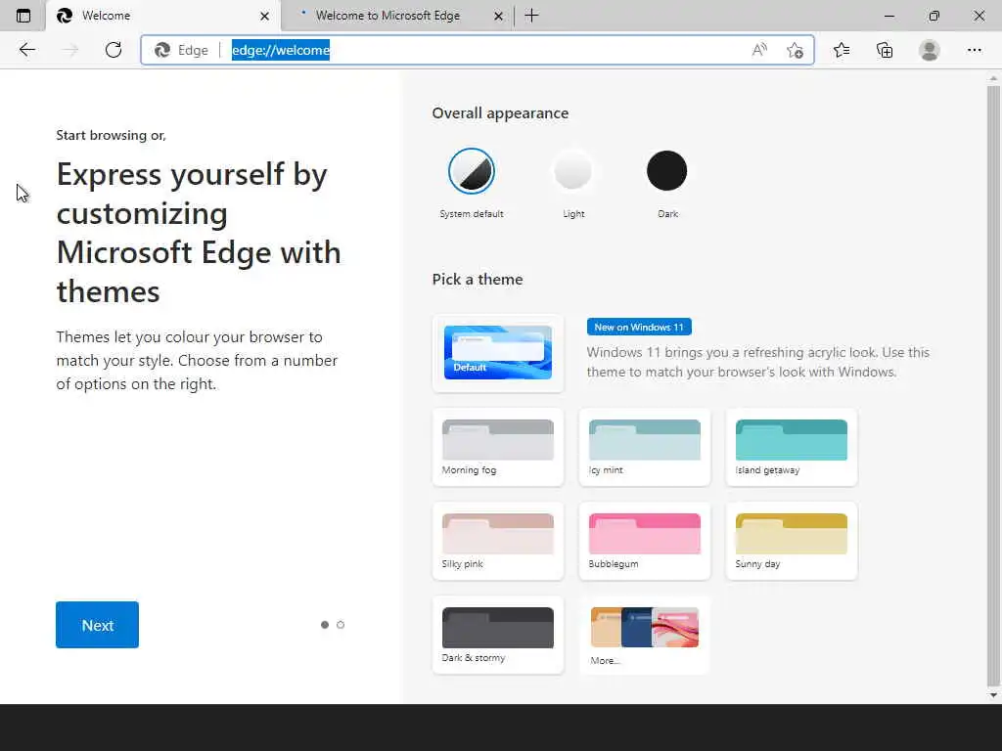Viewport: 1002px width, 751px height.
Task: Choose the Morning fog theme
Action: (498, 447)
